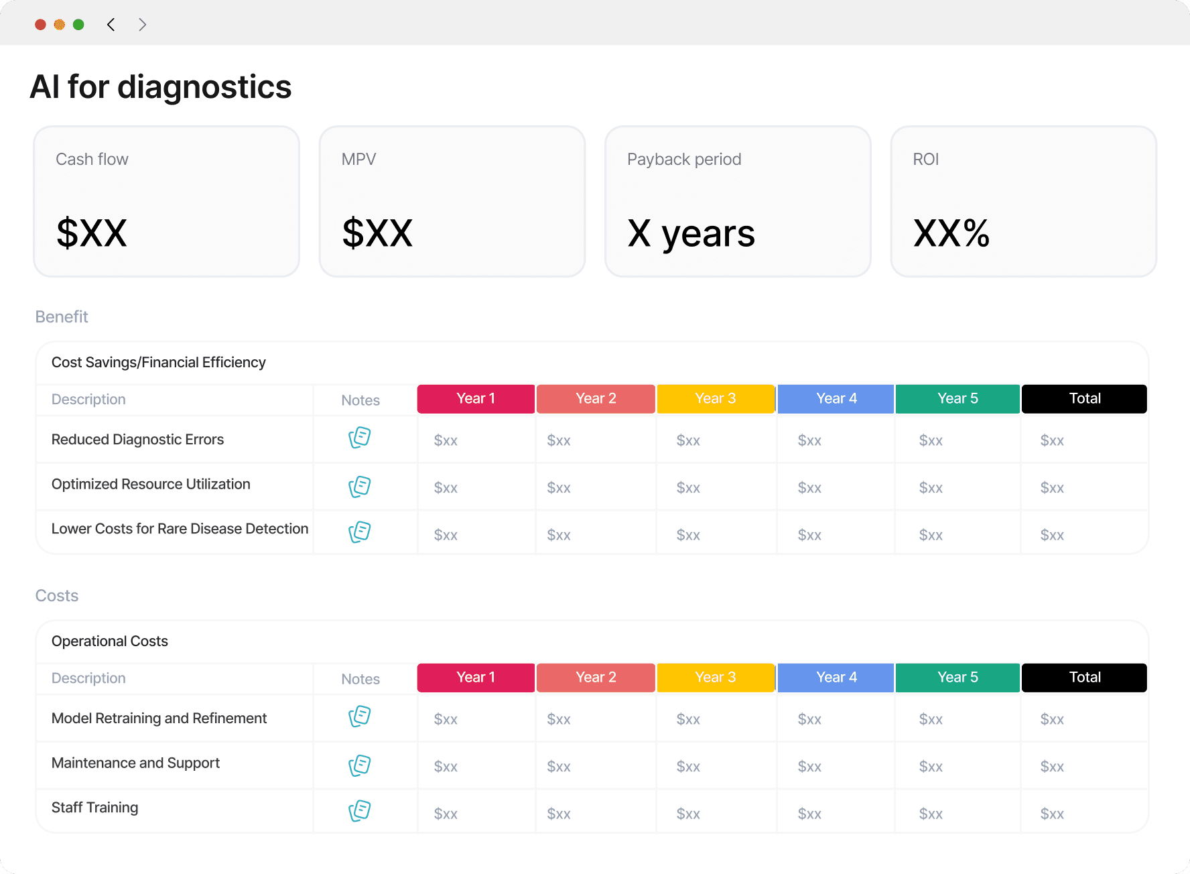Open notes icon for Model Retraining and Refinement
The width and height of the screenshot is (1190, 874).
coord(360,716)
